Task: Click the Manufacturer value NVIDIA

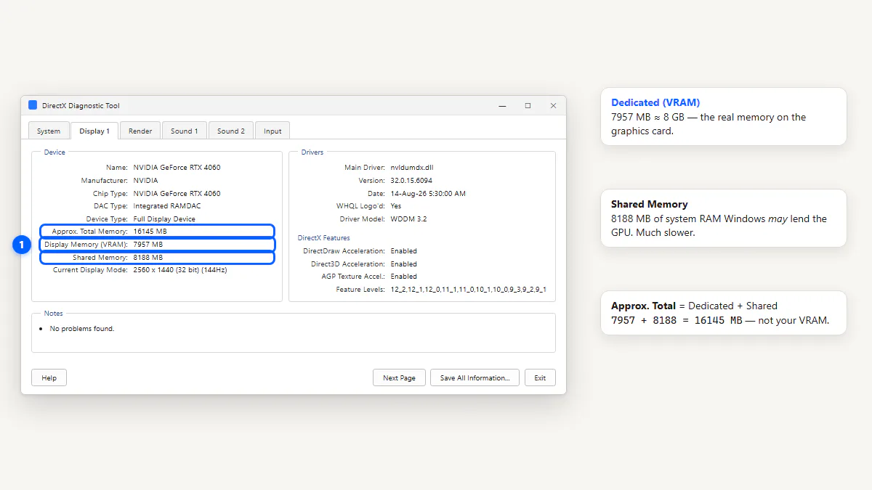Action: click(x=145, y=180)
